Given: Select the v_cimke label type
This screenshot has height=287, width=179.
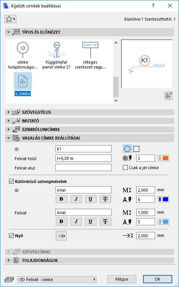Looking at the screenshot, I should point(23,85).
